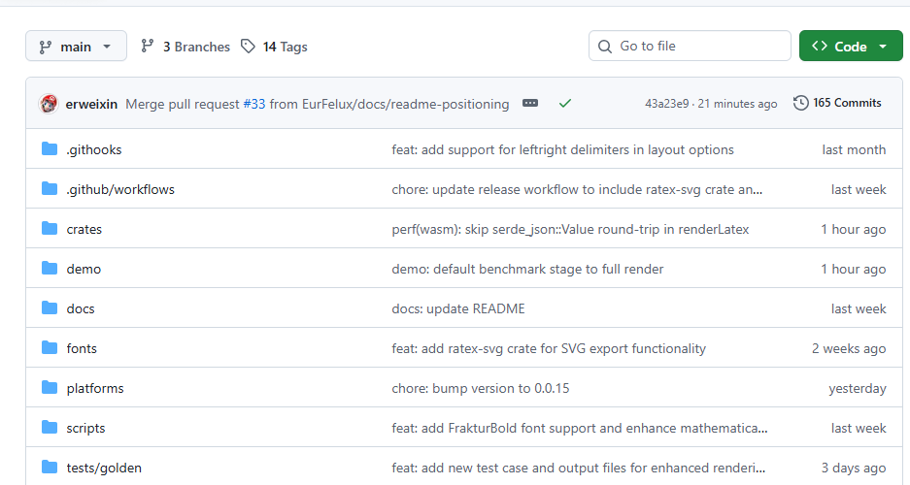
Task: Click the folder icon beside demo
Action: [50, 269]
